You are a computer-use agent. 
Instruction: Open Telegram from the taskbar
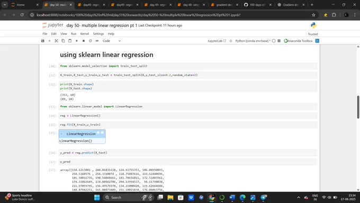pos(264,197)
